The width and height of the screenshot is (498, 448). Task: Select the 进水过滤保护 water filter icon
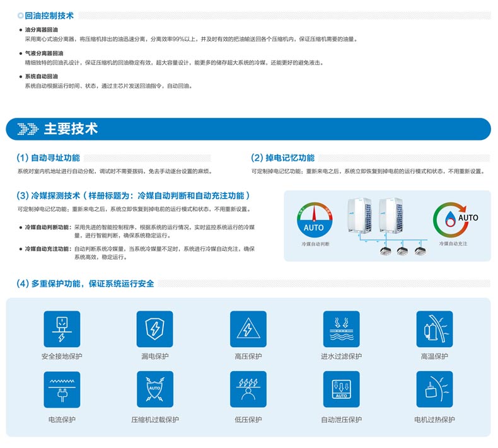(341, 329)
